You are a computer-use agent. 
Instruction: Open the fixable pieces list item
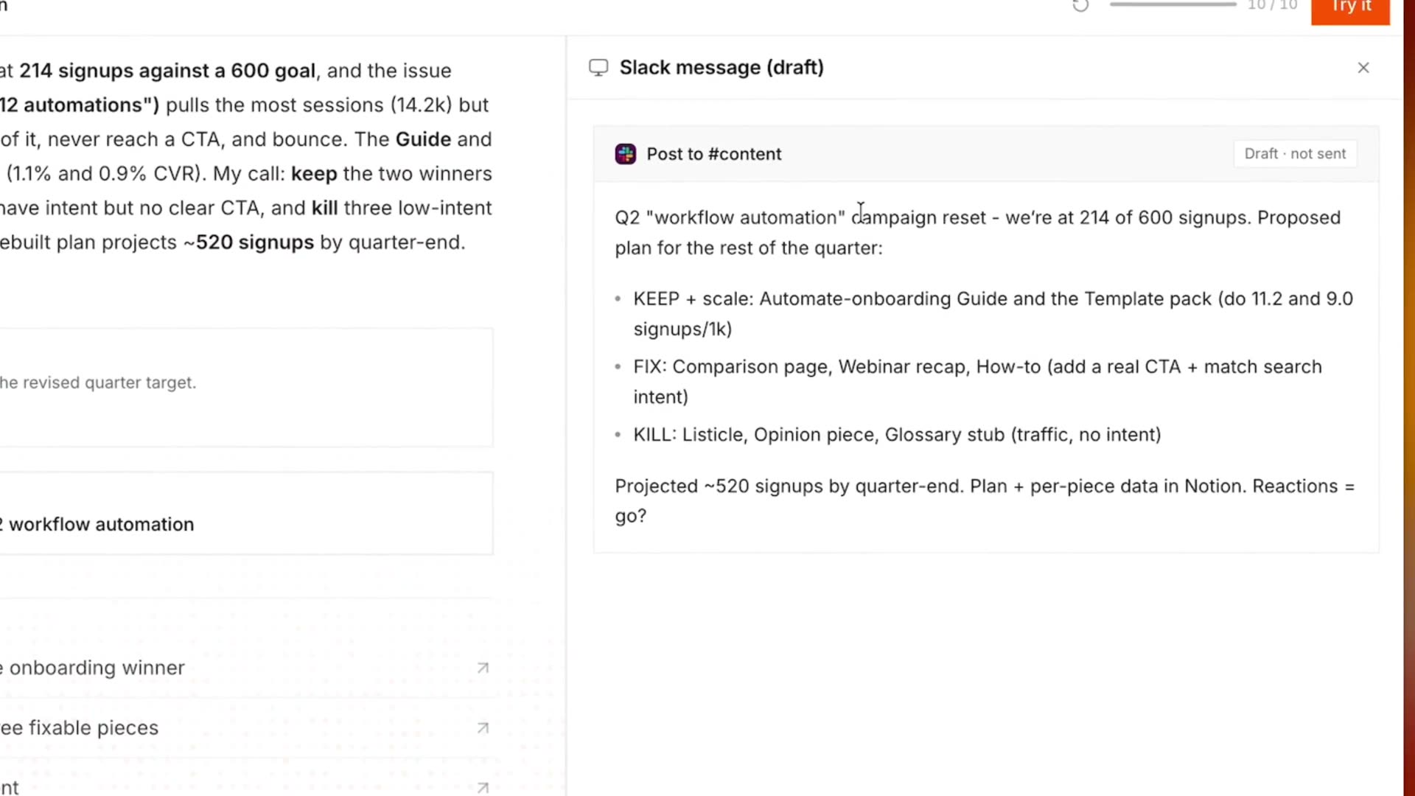point(246,728)
